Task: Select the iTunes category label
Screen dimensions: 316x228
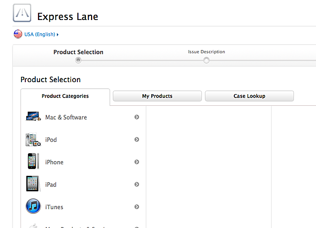Action: point(54,207)
